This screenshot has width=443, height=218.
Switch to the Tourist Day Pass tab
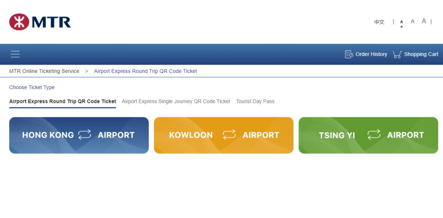(x=255, y=101)
